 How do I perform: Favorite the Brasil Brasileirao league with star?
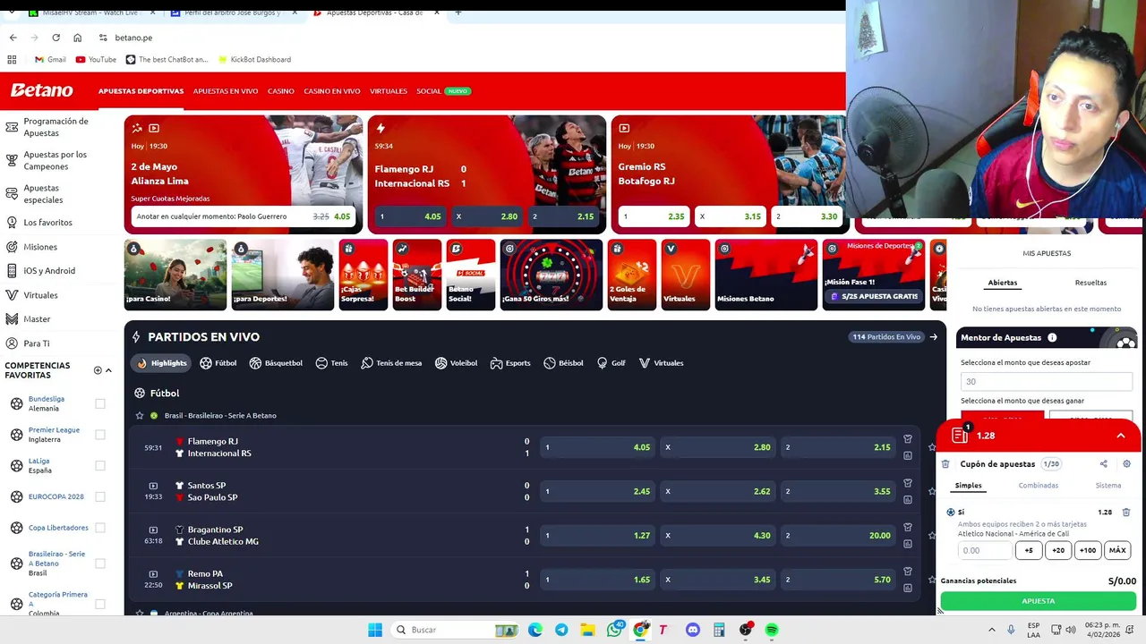click(x=139, y=416)
